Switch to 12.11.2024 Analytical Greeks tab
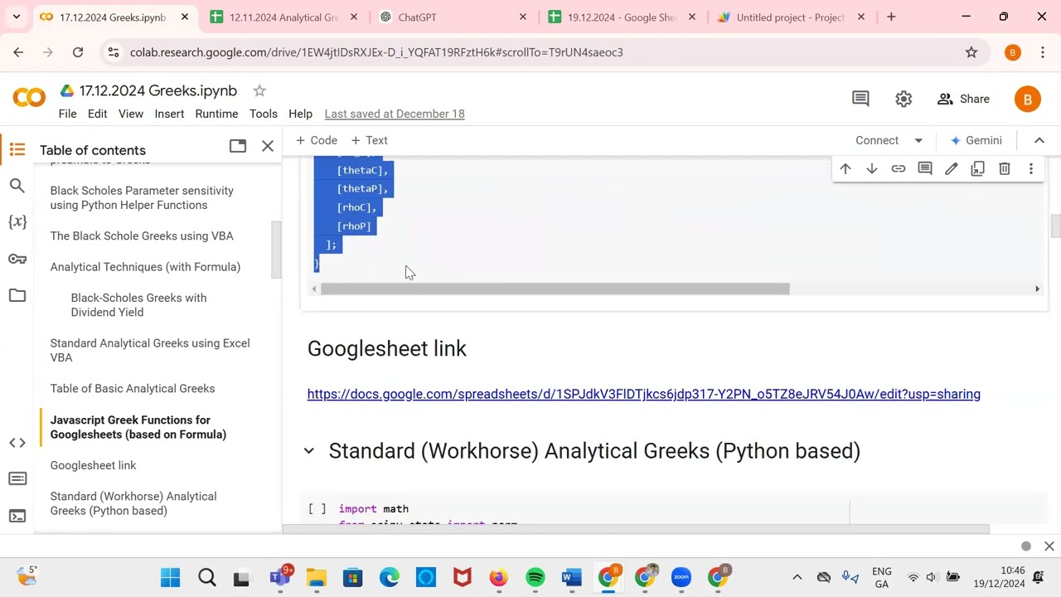The image size is (1061, 597). tap(283, 17)
